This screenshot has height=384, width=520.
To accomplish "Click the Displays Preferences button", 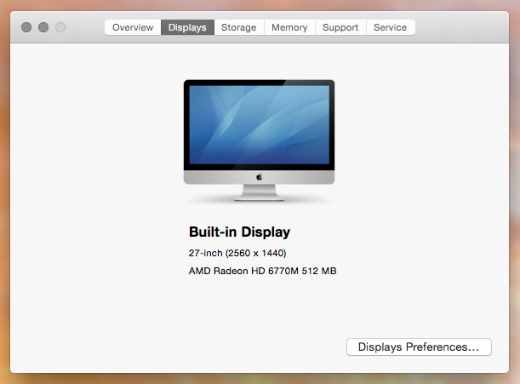I will tap(419, 347).
